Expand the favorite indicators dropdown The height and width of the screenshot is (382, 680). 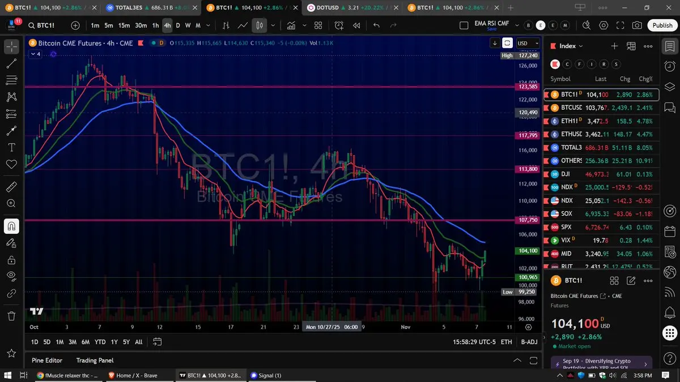coord(303,25)
